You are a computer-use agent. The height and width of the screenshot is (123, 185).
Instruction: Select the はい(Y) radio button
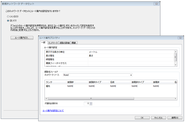click(8, 20)
